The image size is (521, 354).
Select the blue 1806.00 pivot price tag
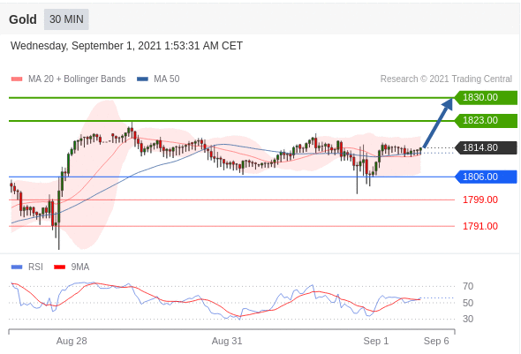tap(486, 177)
